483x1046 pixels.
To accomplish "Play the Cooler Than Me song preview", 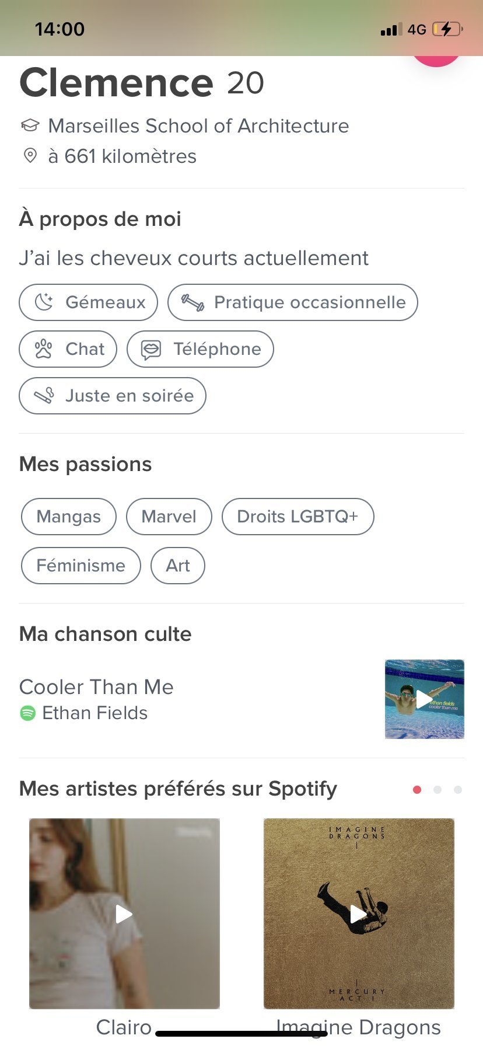I will tap(424, 699).
